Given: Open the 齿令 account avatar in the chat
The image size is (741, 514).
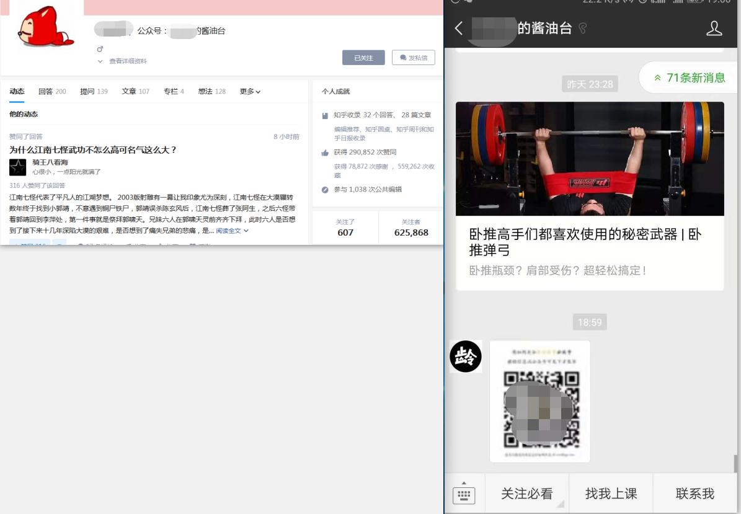Looking at the screenshot, I should pos(466,356).
